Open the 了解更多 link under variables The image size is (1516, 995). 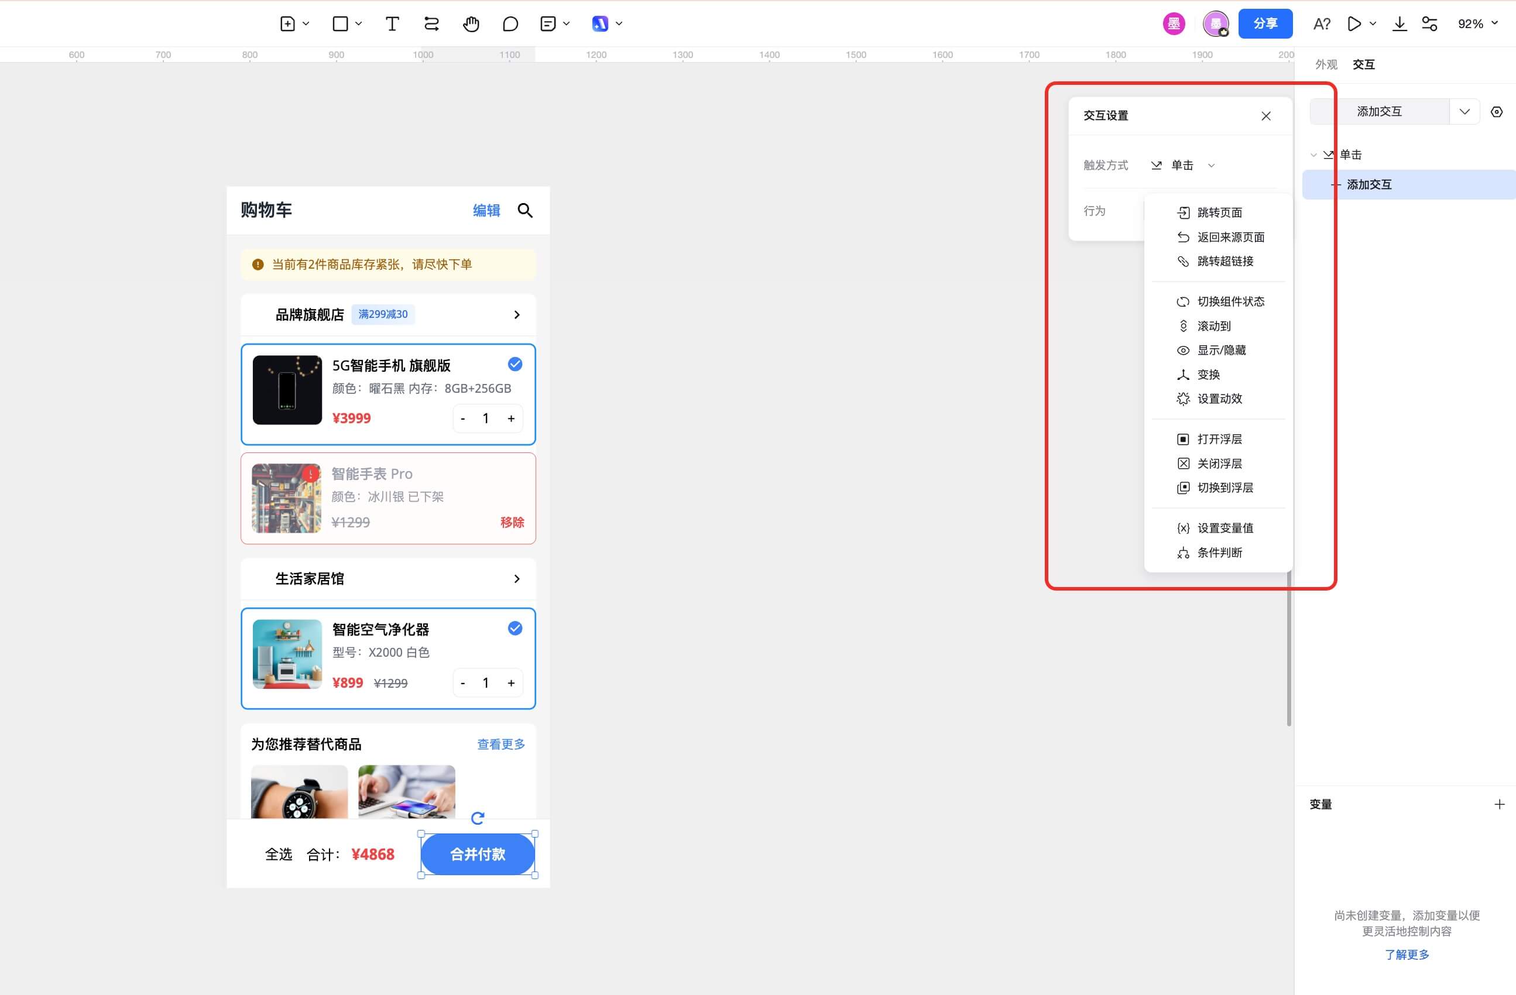click(1407, 954)
